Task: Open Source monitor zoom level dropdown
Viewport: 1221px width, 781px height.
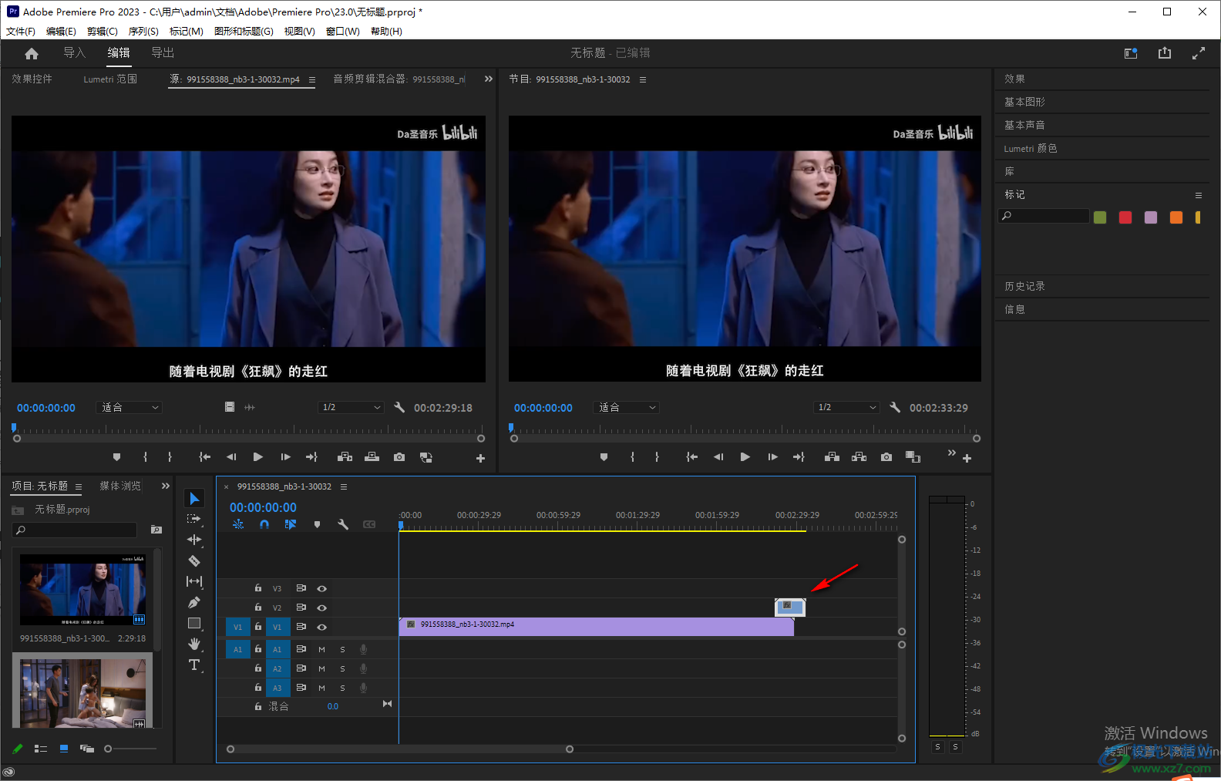Action: (x=129, y=407)
